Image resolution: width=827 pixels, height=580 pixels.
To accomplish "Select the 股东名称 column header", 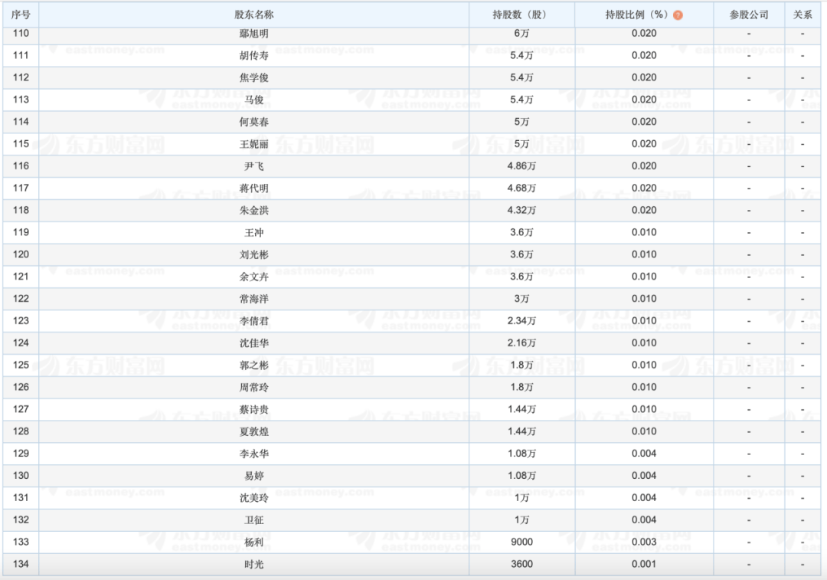I will (x=253, y=15).
